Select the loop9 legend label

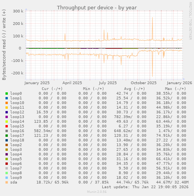16,178
